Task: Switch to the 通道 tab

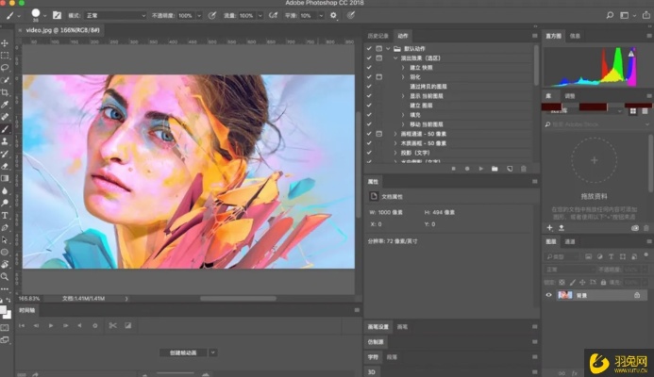Action: point(569,241)
